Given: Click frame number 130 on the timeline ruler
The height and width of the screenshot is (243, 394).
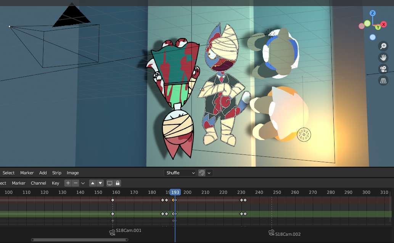Looking at the screenshot, I should (62, 192).
